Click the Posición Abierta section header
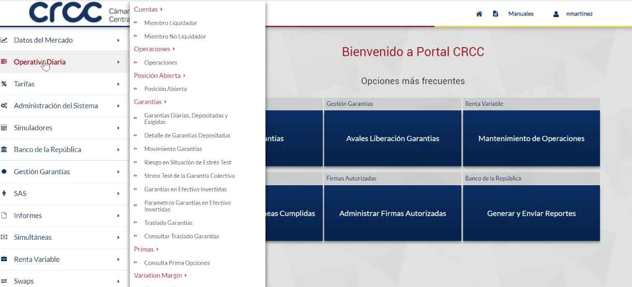 click(x=160, y=75)
